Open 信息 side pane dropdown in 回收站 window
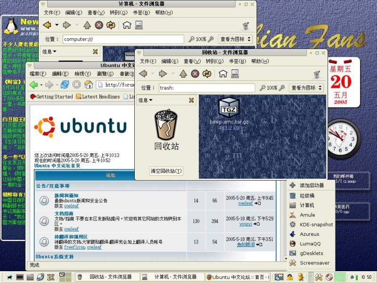377x283 pixels. pos(146,100)
